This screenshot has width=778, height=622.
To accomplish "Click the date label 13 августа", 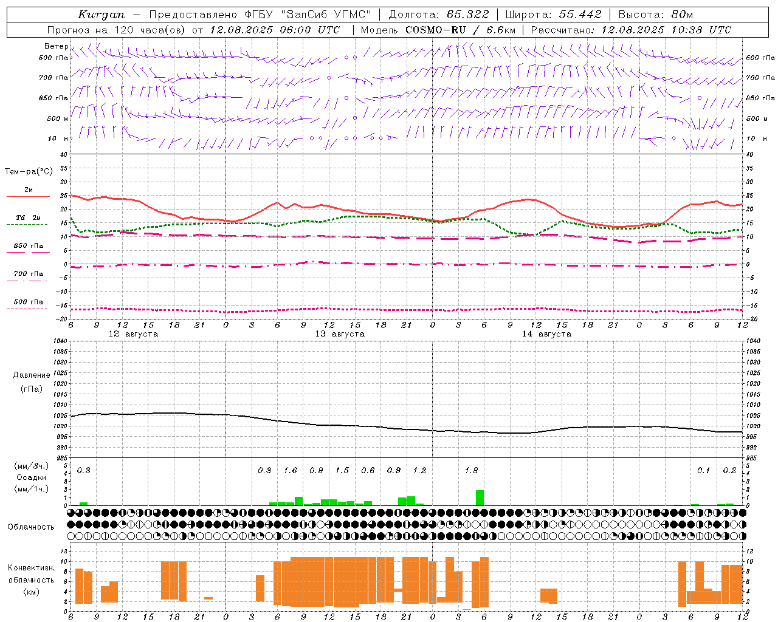I will point(340,334).
